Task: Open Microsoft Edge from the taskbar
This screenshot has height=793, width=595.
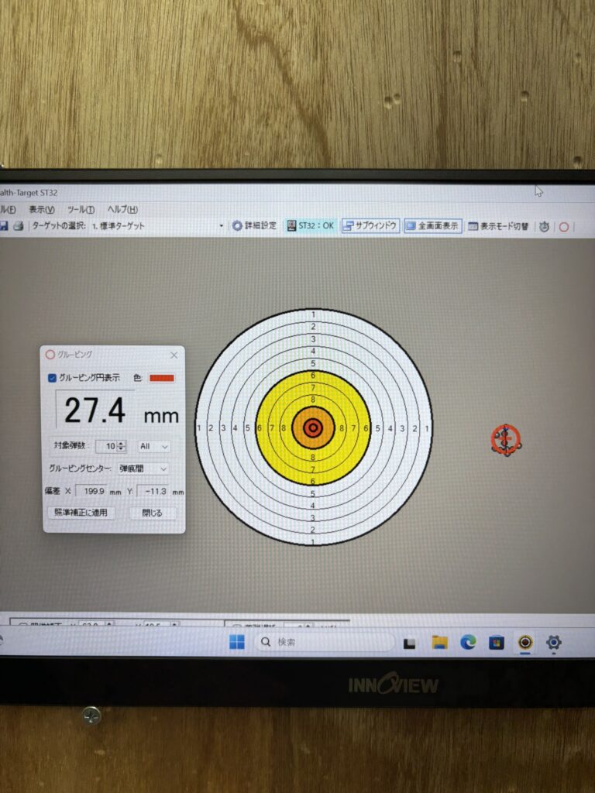Action: (x=468, y=642)
